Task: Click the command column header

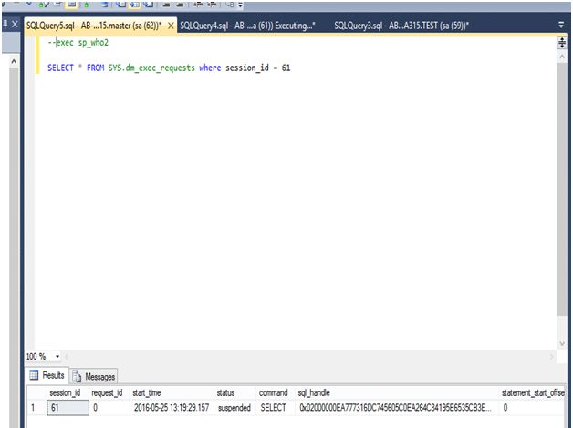Action: [x=274, y=393]
